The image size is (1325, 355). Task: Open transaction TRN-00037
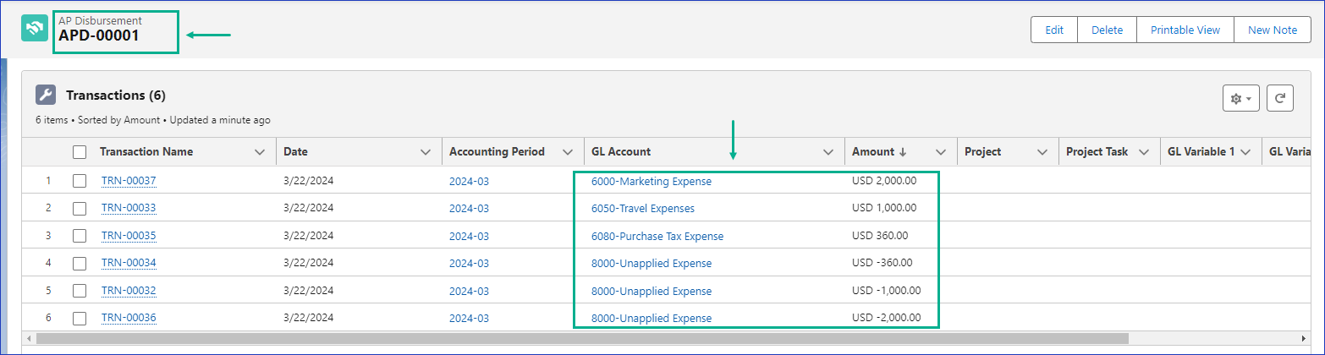point(129,181)
